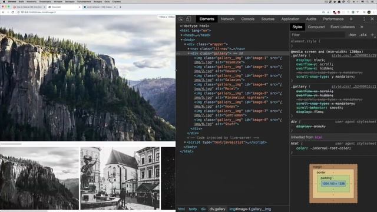Select the html lang element row

coord(195,31)
